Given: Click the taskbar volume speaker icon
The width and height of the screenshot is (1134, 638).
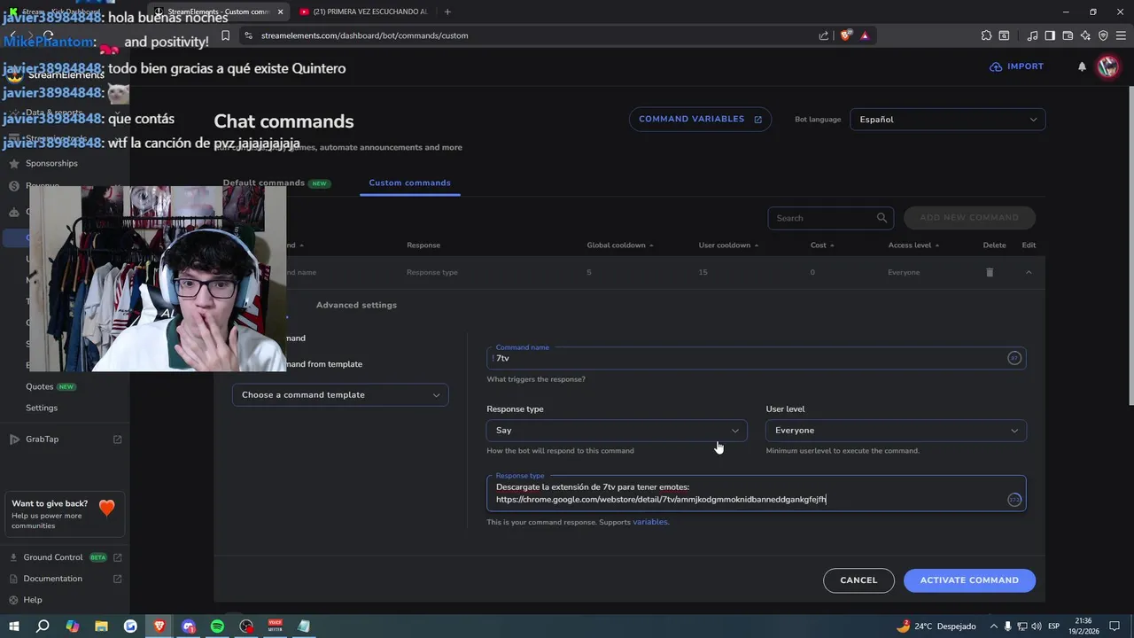Looking at the screenshot, I should pyautogui.click(x=1038, y=626).
